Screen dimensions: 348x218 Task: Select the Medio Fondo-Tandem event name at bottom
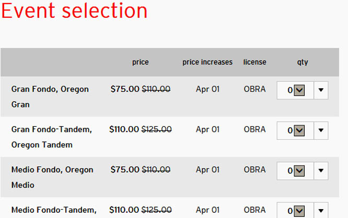coord(54,210)
